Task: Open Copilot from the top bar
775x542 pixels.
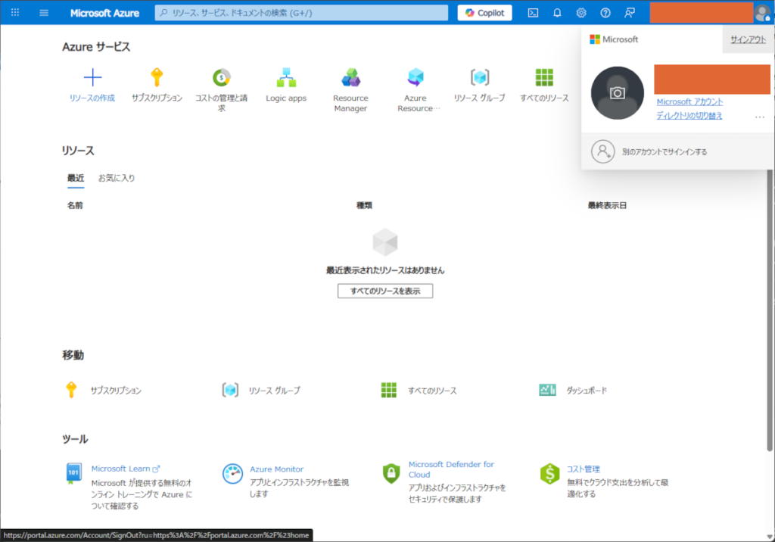Action: click(x=485, y=13)
